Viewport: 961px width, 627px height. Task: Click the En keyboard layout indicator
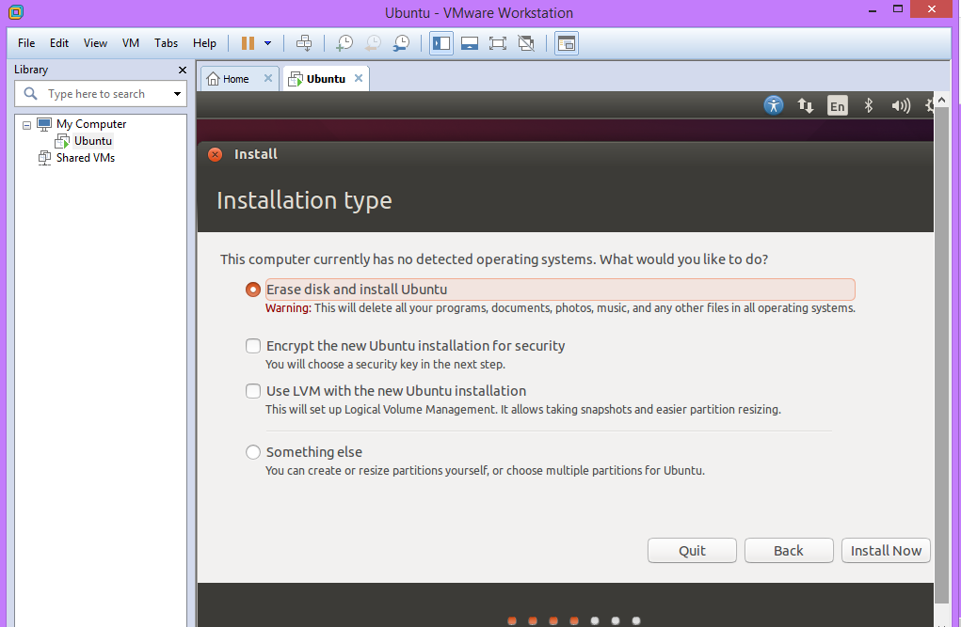(x=837, y=106)
